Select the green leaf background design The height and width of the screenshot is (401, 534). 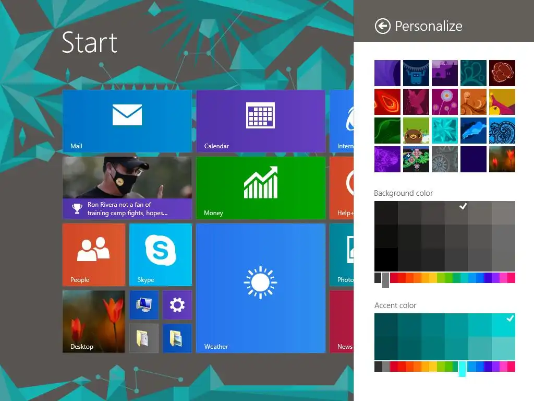(x=387, y=131)
